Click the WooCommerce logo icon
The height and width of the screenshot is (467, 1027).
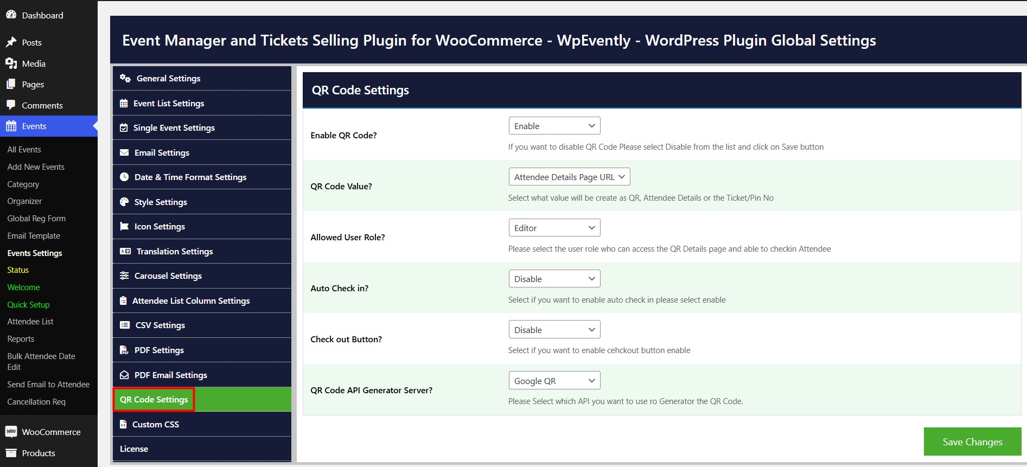click(11, 432)
